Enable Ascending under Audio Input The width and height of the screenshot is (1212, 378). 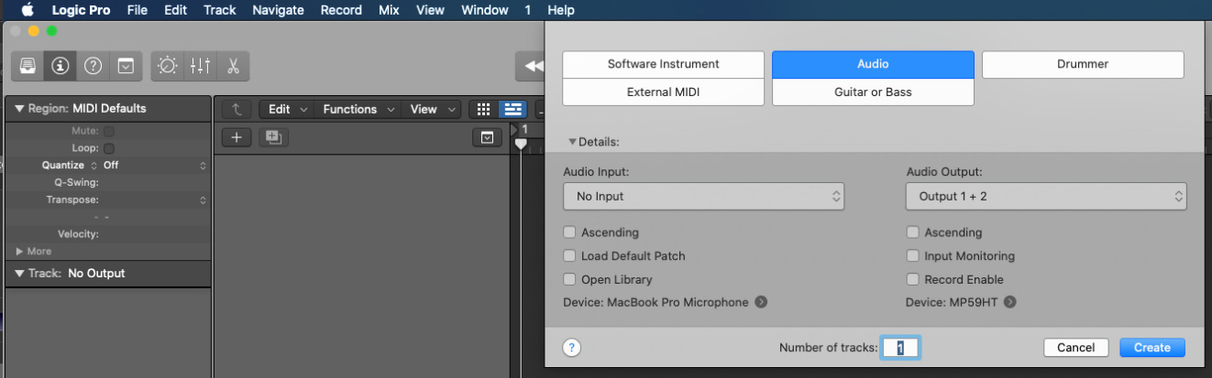(x=569, y=232)
